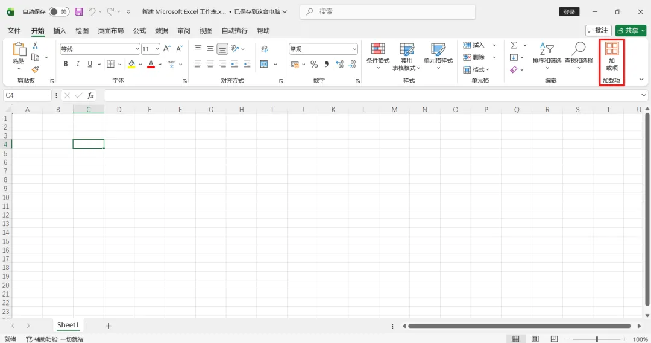Click the Cut scissors icon
651x343 pixels.
tap(36, 46)
